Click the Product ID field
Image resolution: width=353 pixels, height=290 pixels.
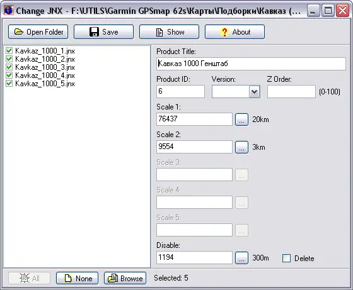(x=180, y=91)
